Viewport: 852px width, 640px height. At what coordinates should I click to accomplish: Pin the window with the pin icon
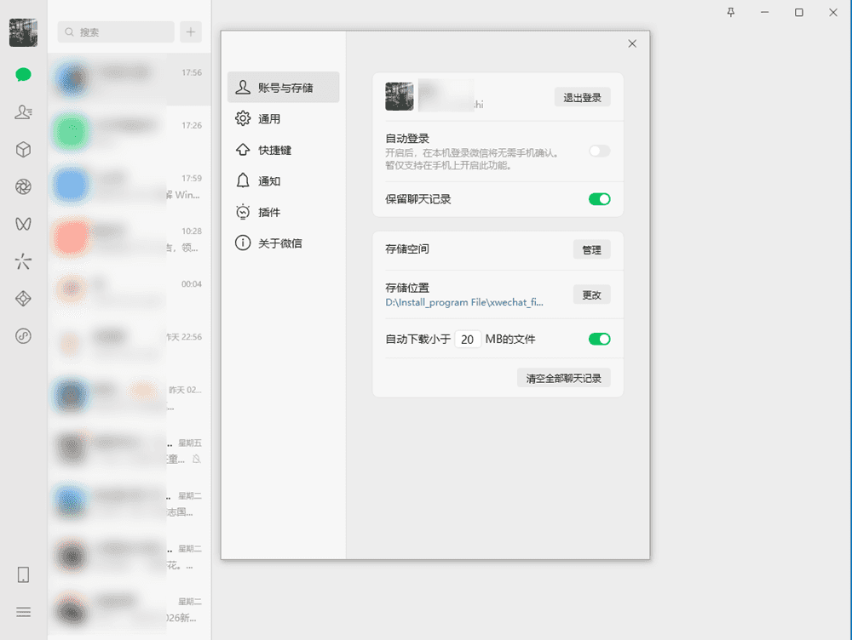[730, 13]
